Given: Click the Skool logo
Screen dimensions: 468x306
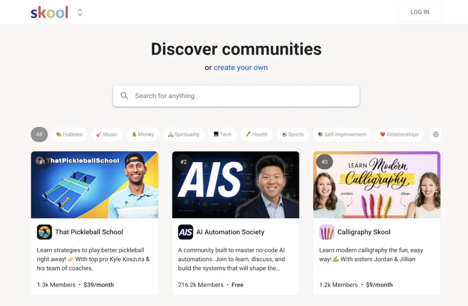Looking at the screenshot, I should 49,12.
